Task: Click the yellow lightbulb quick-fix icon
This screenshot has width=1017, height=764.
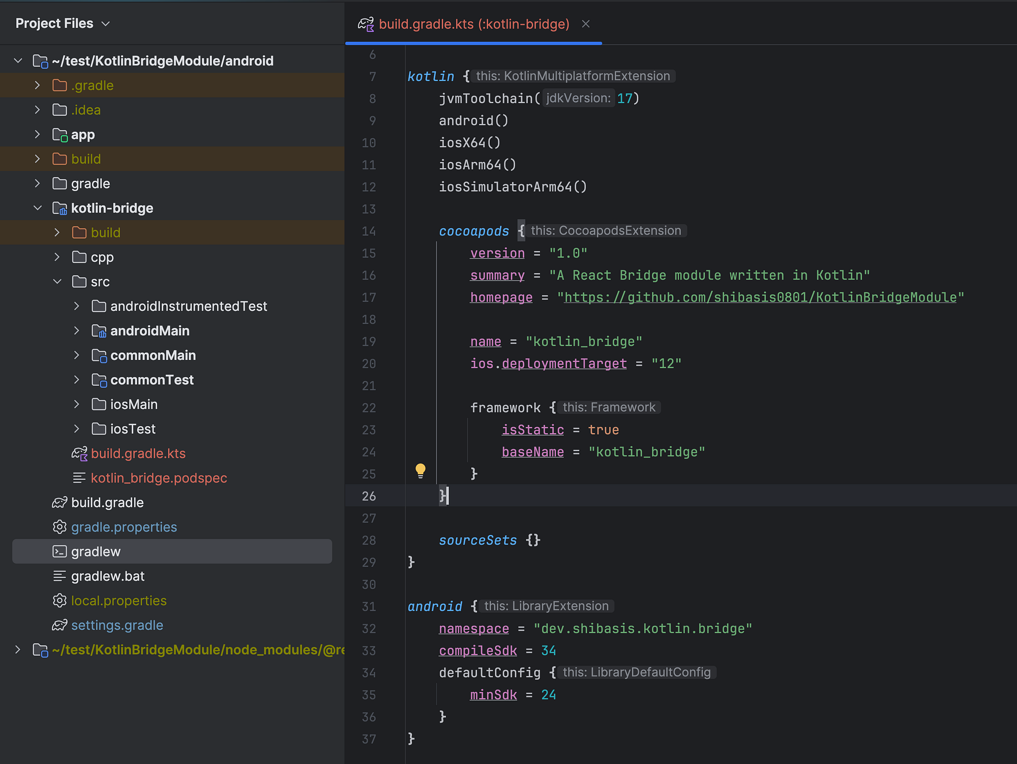Action: click(420, 470)
